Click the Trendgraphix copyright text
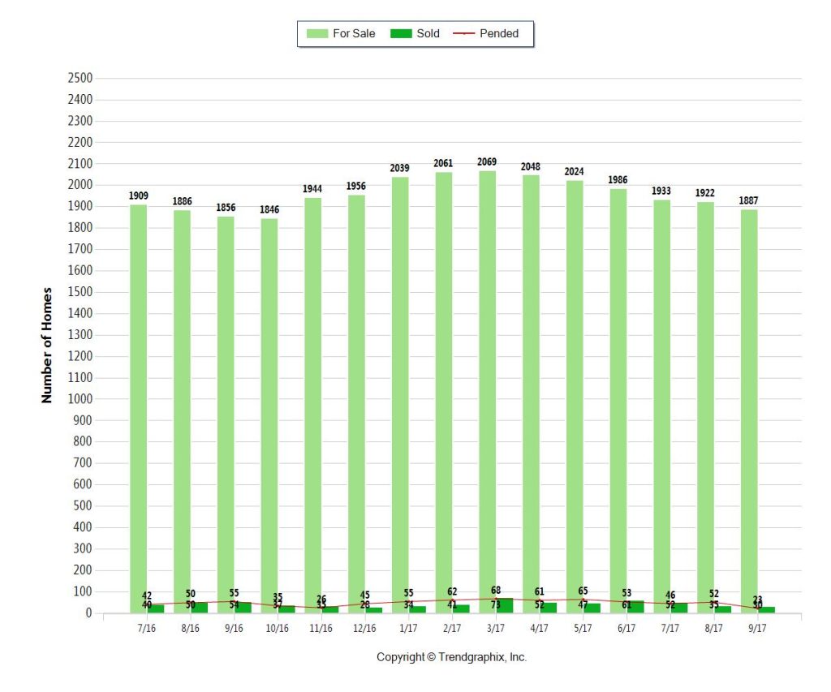This screenshot has width=831, height=692. [x=451, y=657]
